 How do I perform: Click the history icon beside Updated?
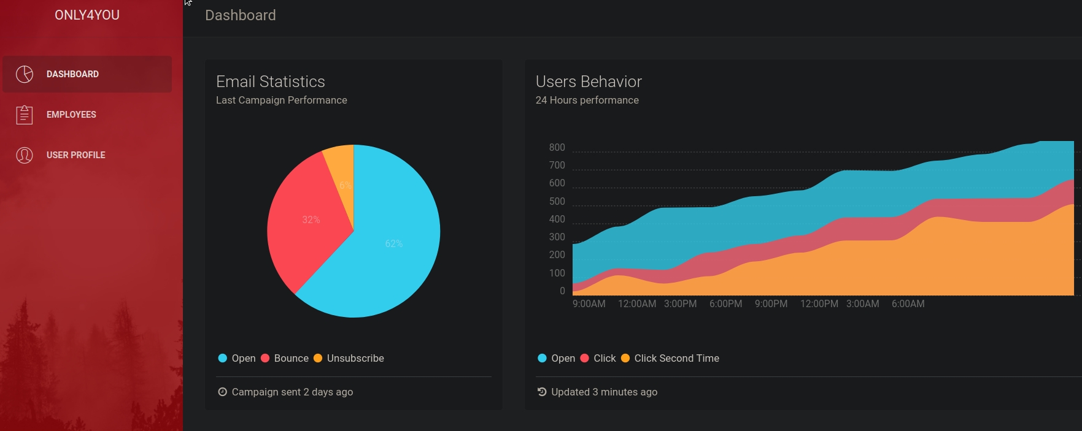542,392
